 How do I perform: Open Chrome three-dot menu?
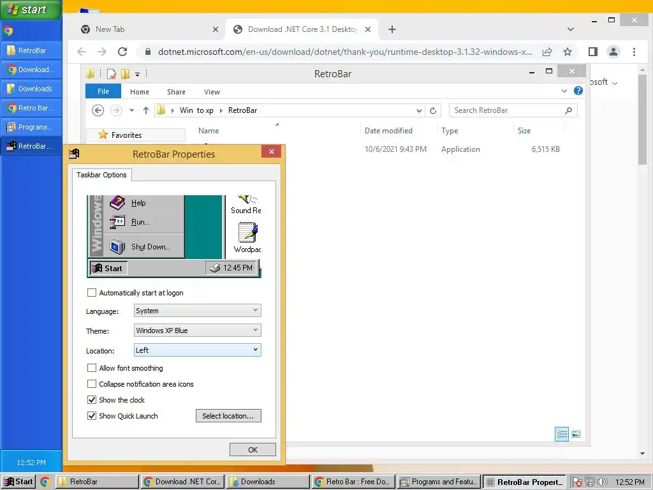634,52
